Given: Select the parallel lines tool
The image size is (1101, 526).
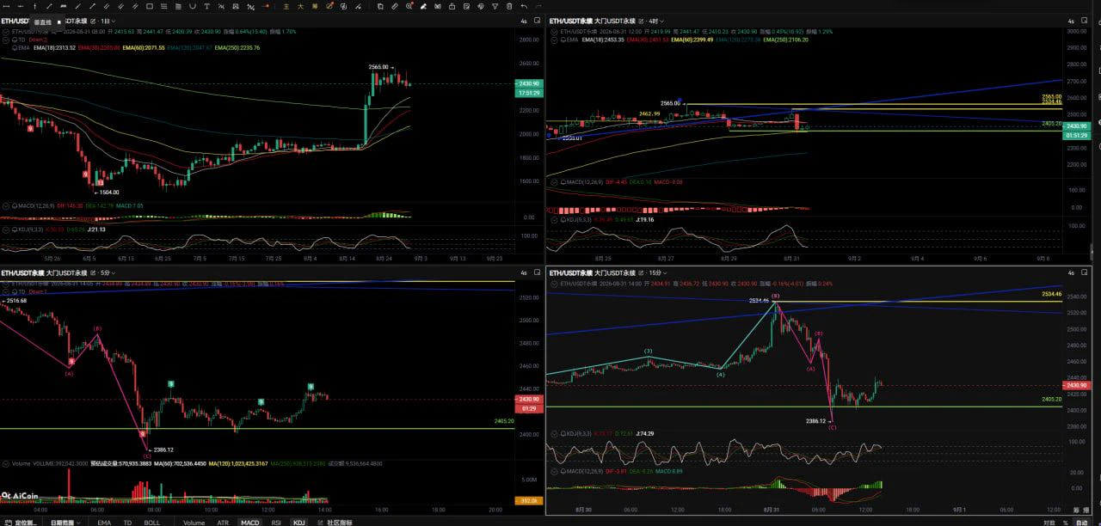Looking at the screenshot, I should pos(107,6).
